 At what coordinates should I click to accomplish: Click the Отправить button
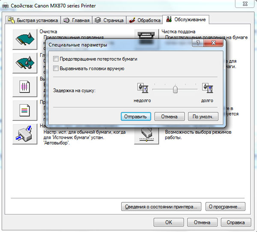(136, 116)
